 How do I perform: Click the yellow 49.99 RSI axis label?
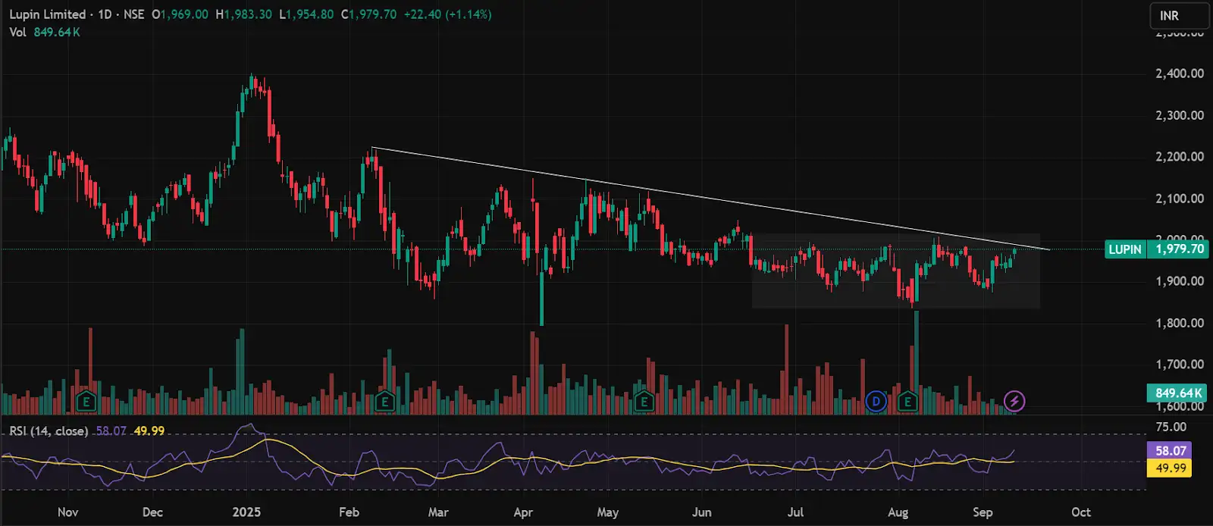(1170, 468)
